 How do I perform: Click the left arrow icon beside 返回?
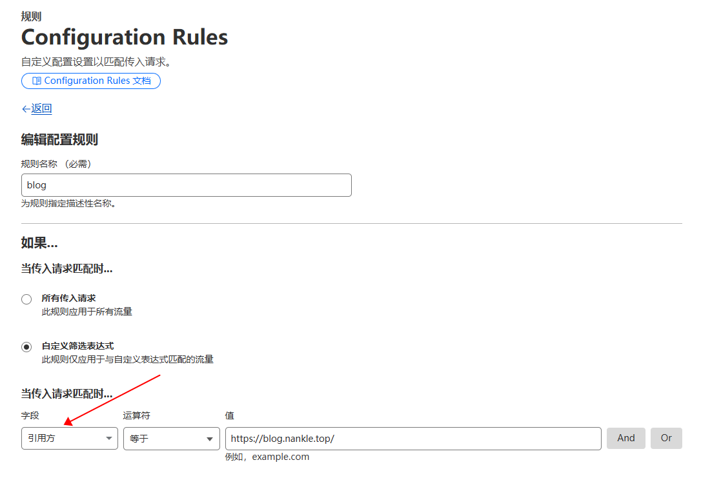click(26, 109)
